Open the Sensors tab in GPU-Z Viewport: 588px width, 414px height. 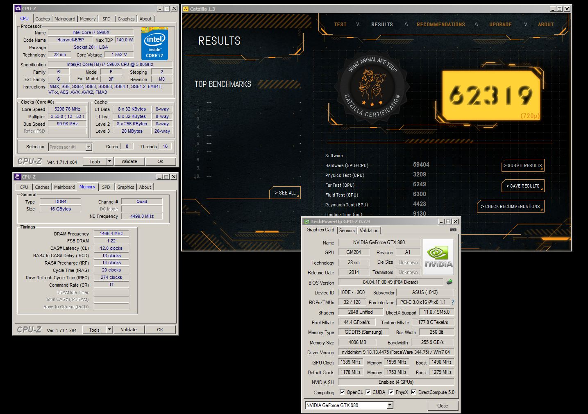[347, 231]
